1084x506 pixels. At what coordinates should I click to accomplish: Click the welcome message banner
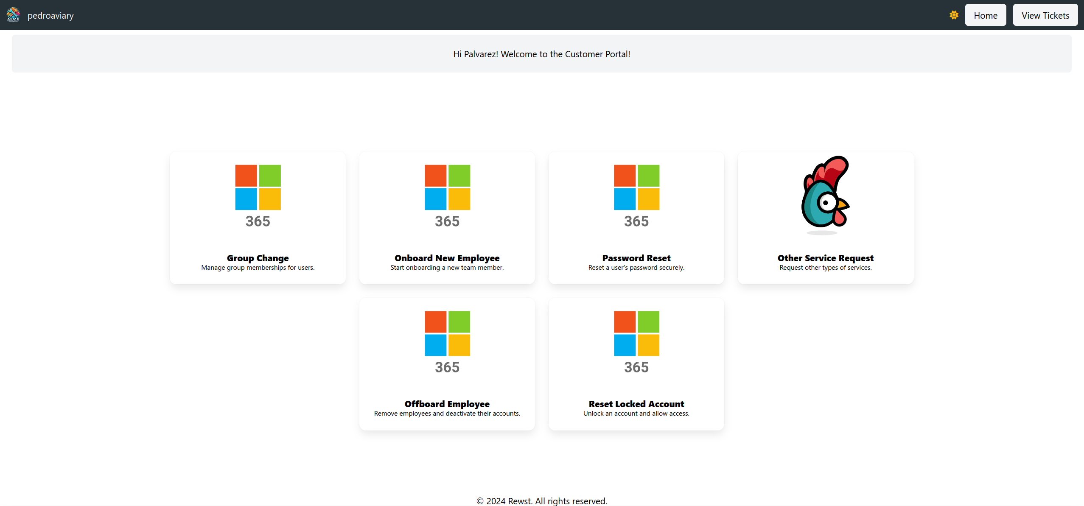tap(541, 54)
